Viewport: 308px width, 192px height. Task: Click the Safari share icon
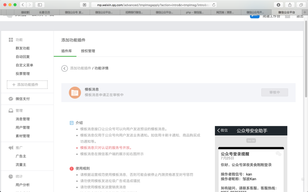point(290,5)
